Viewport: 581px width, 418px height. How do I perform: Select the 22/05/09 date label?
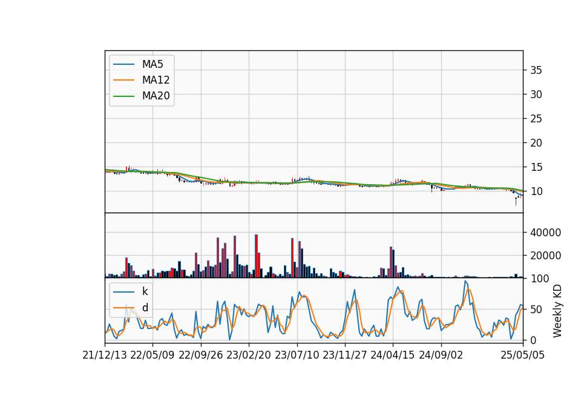pos(153,355)
